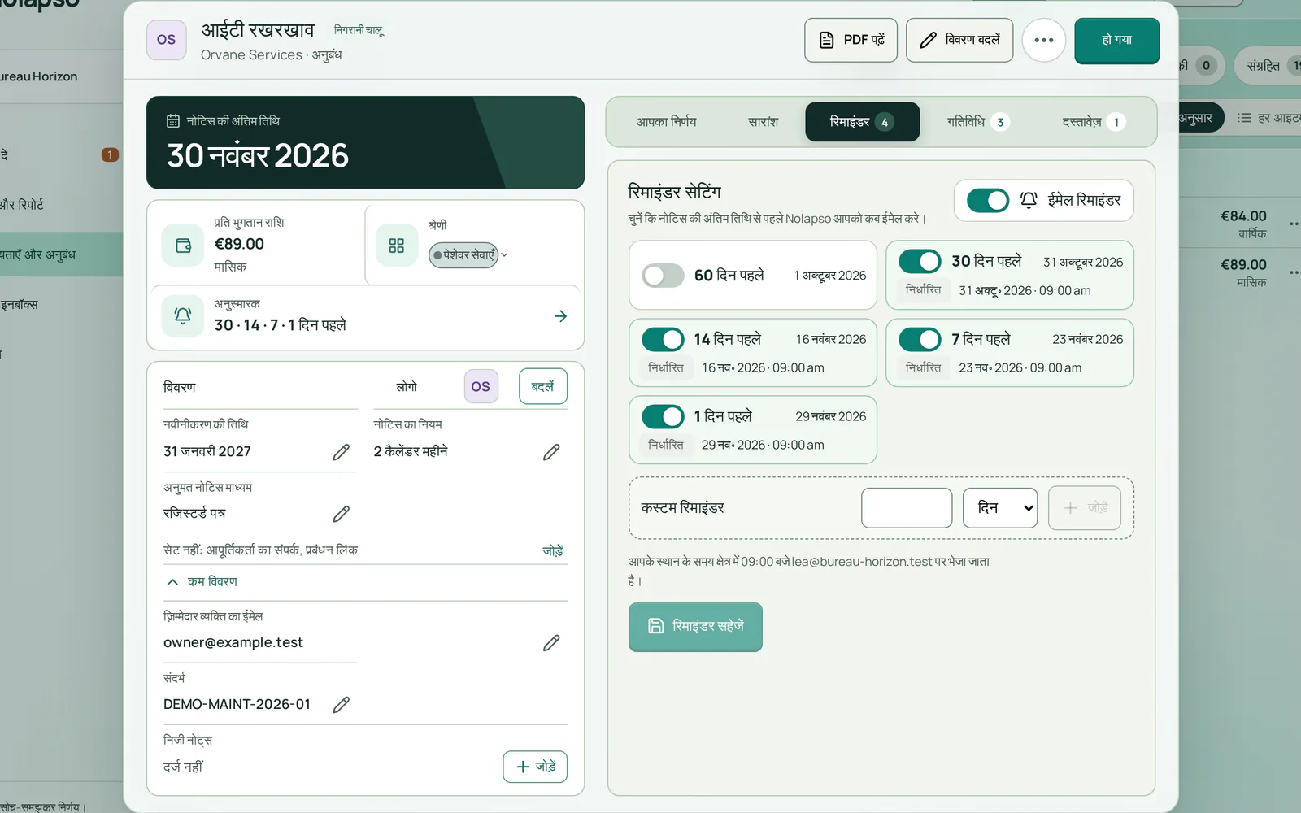This screenshot has height=813, width=1301.
Task: Enable the 60 दिन पहले reminder
Action: [x=663, y=276]
